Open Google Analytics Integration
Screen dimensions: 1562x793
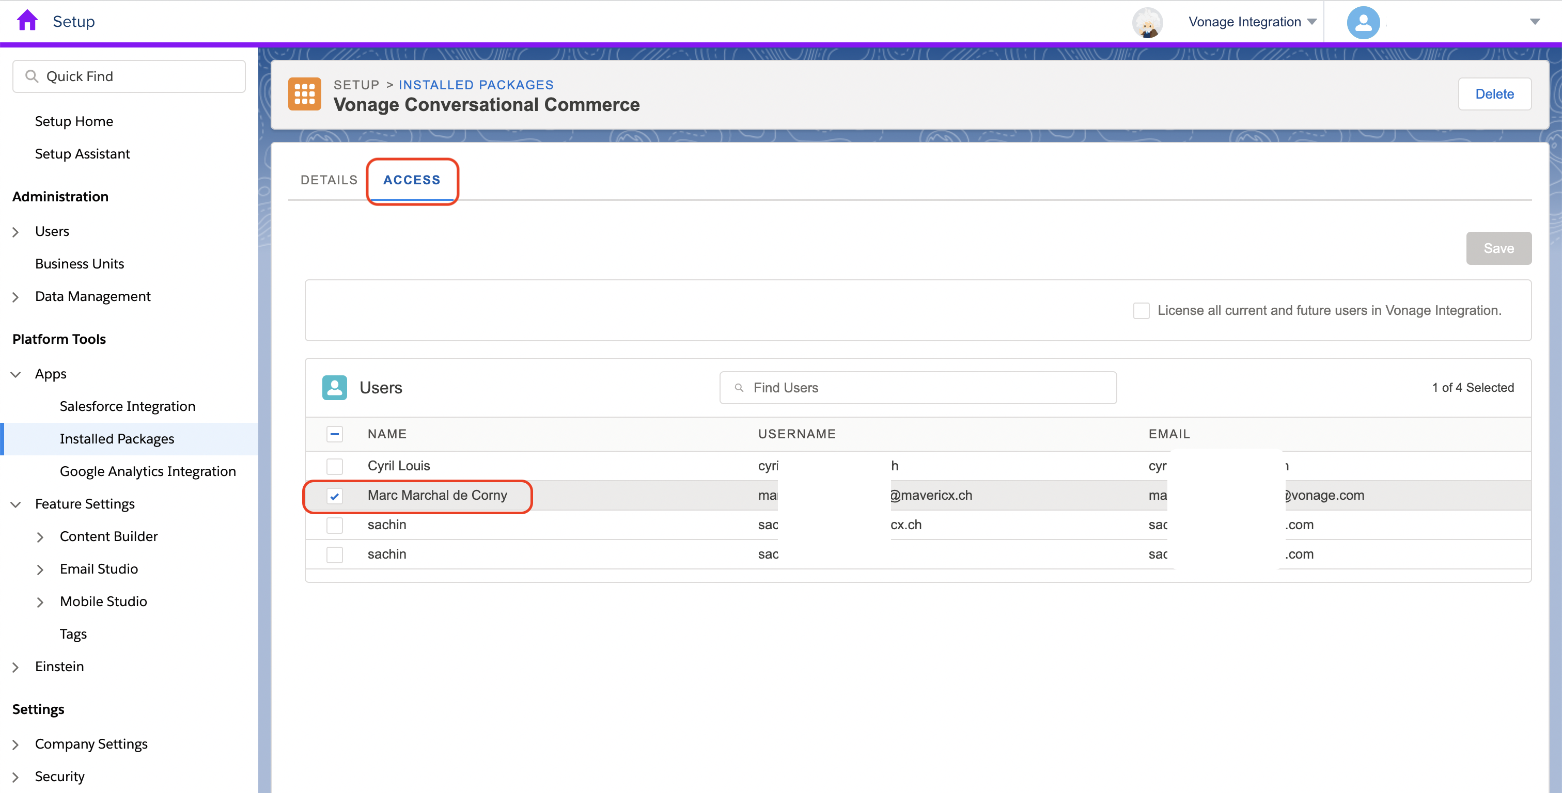(x=148, y=472)
